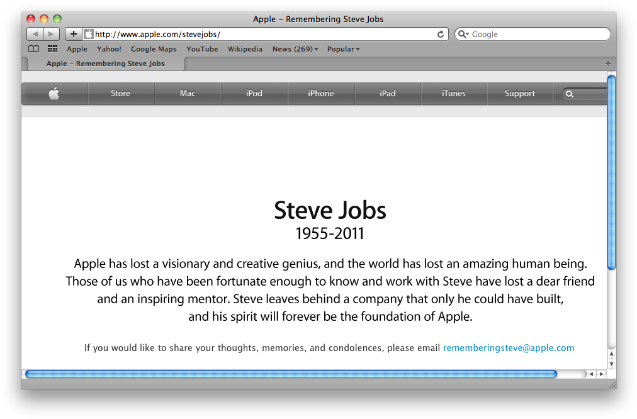Select the iPhone tab in Apple navigation

(321, 94)
